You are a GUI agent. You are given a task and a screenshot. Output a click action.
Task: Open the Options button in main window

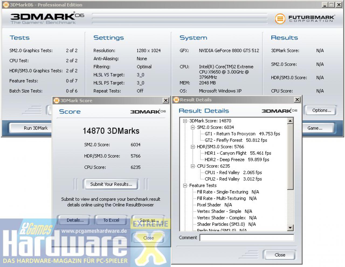(x=321, y=110)
